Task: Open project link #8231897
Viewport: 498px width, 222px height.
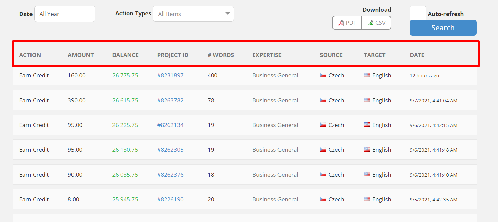Action: [x=170, y=75]
